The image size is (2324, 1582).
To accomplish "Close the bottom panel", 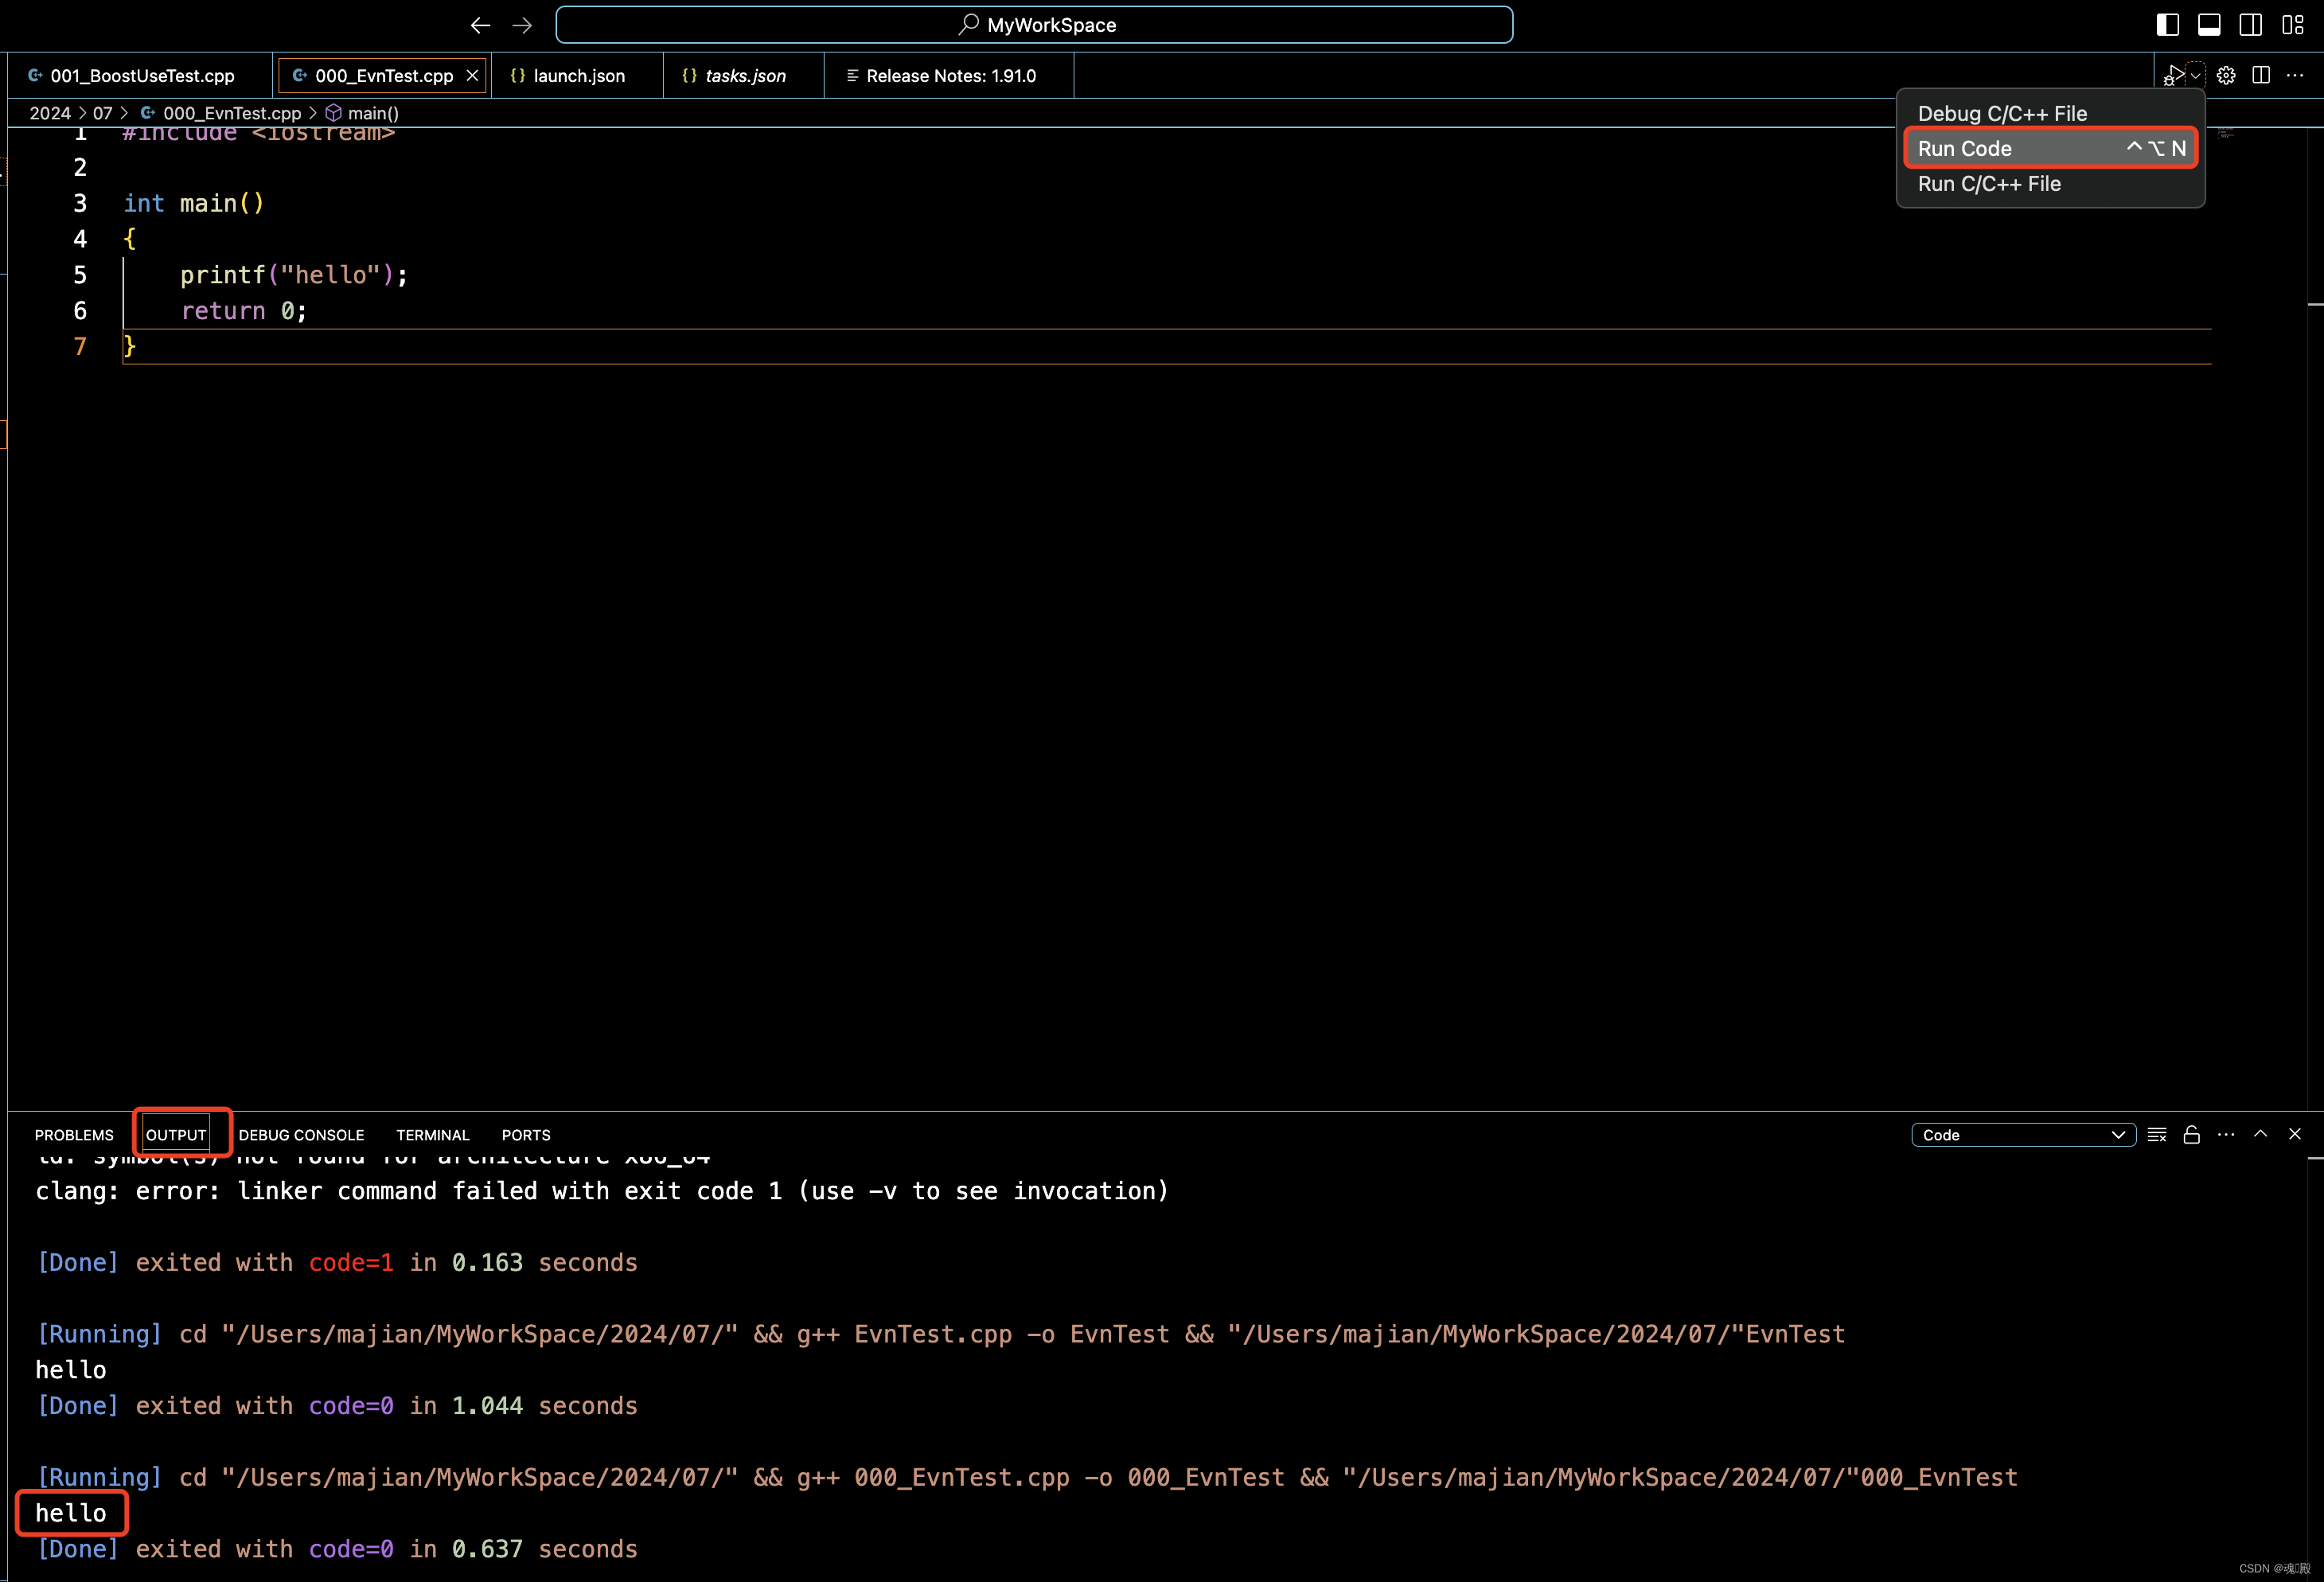I will (2295, 1134).
